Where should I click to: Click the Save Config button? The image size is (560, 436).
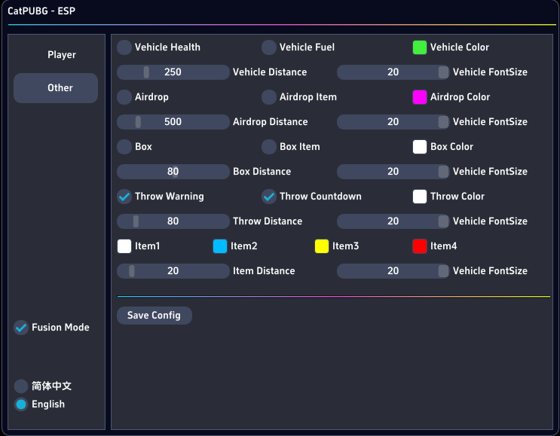click(155, 316)
